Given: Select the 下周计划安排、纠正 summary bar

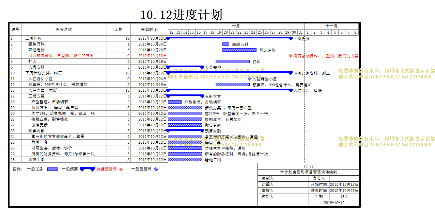Looking at the screenshot, I should [x=229, y=73].
